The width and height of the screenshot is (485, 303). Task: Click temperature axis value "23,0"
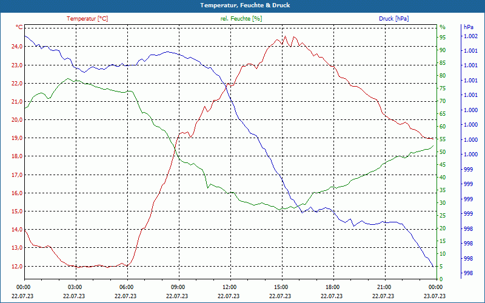[18, 65]
